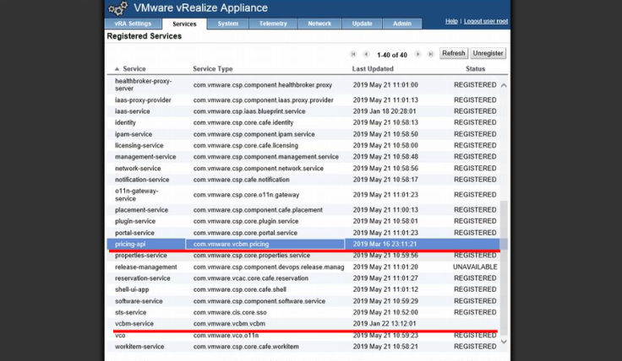
Task: Go to the first page of results
Action: (353, 54)
